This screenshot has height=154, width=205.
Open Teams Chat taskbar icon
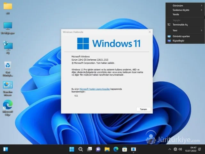coord(98,149)
